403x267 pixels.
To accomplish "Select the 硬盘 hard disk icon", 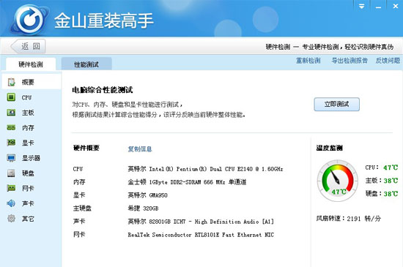I will (x=11, y=173).
